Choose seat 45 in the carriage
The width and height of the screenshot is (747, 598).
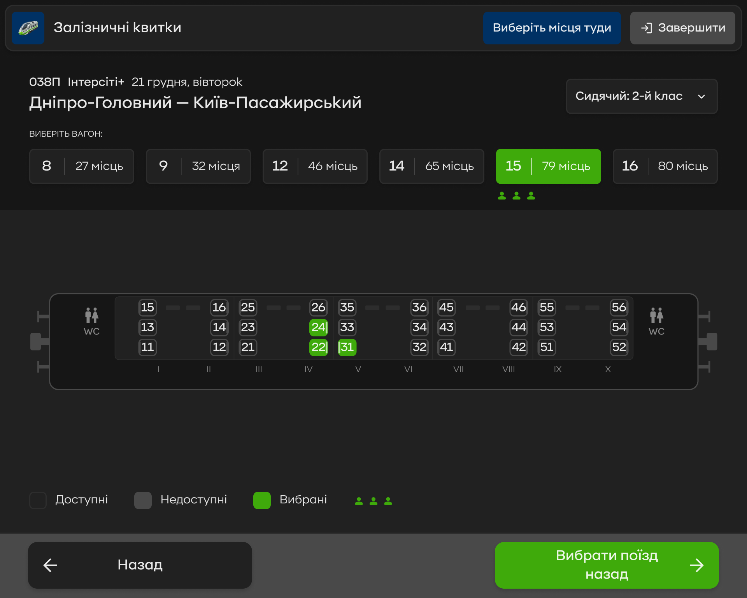[x=446, y=307]
